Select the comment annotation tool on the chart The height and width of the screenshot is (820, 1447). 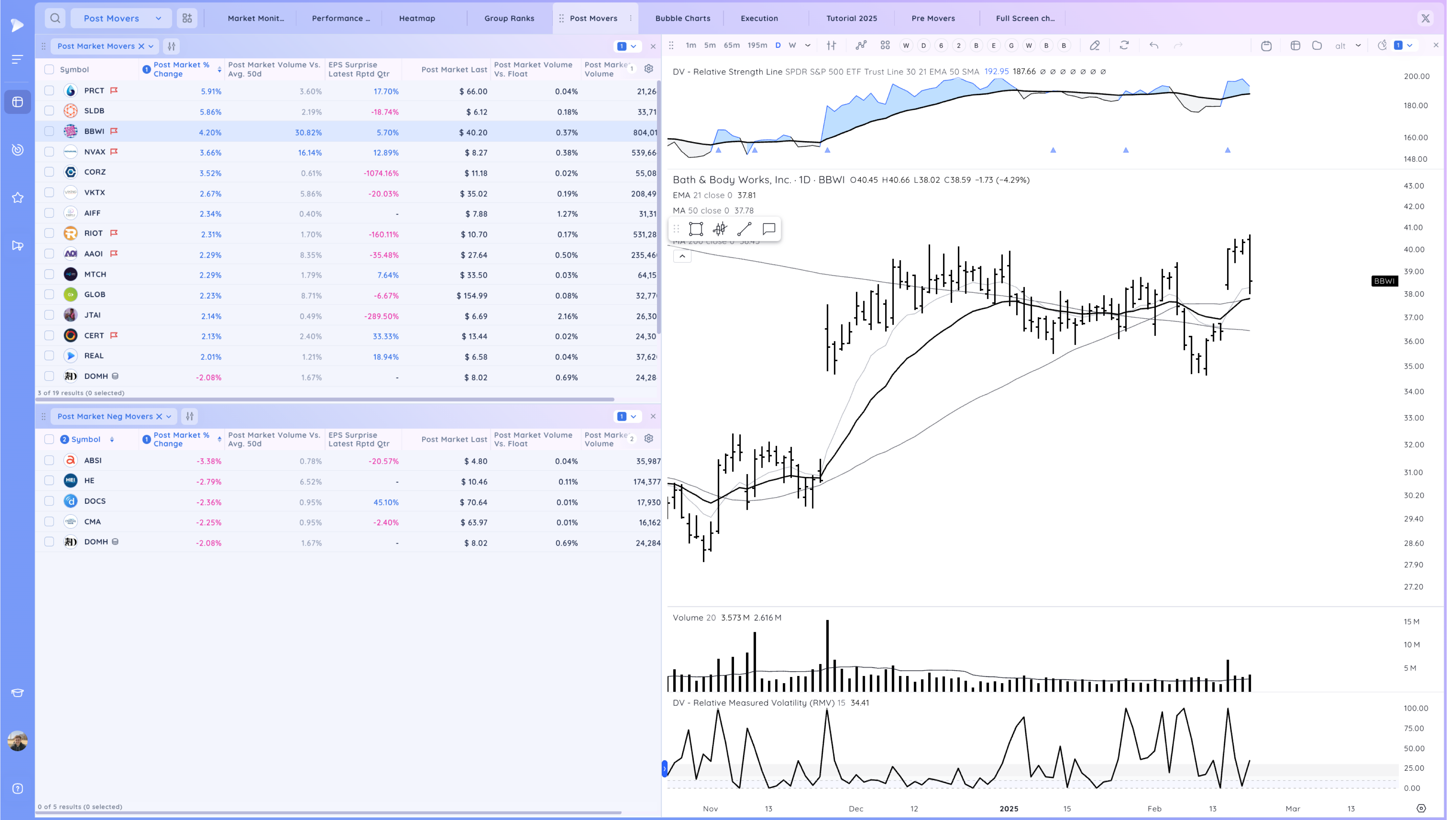click(x=769, y=229)
